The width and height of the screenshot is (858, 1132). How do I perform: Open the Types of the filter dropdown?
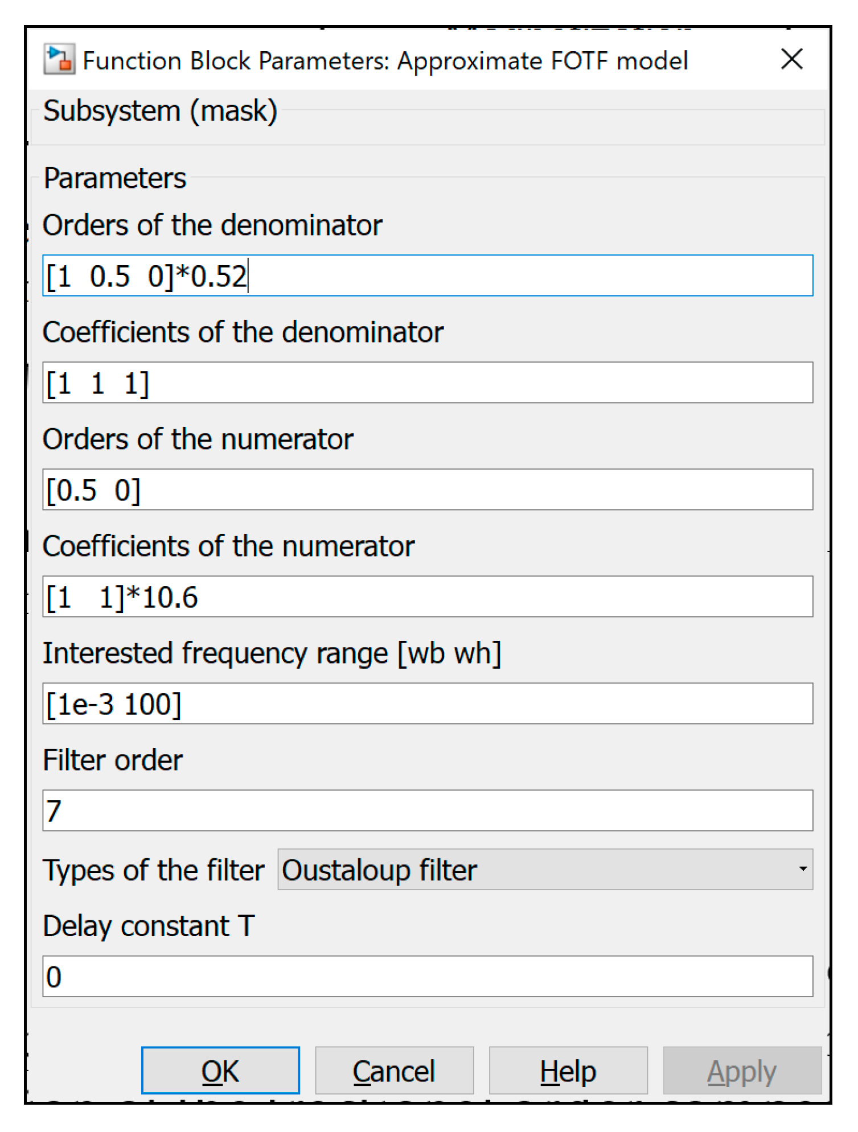(x=544, y=870)
